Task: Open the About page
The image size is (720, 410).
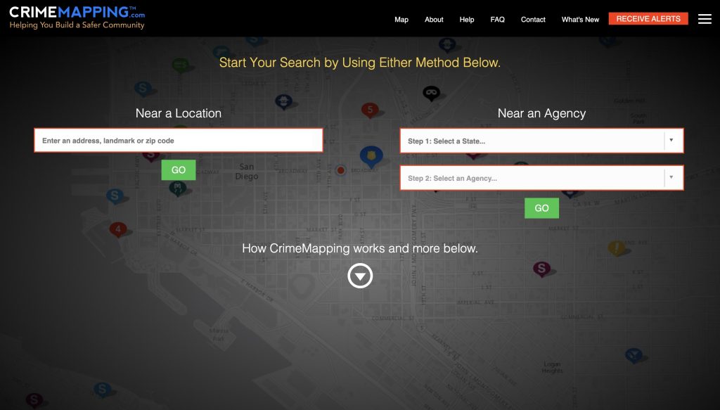Action: pyautogui.click(x=434, y=19)
